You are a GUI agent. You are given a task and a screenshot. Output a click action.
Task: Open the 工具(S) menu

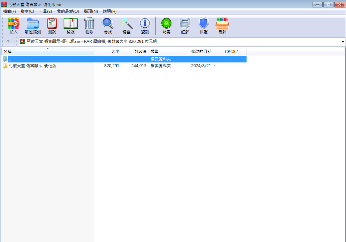point(45,11)
